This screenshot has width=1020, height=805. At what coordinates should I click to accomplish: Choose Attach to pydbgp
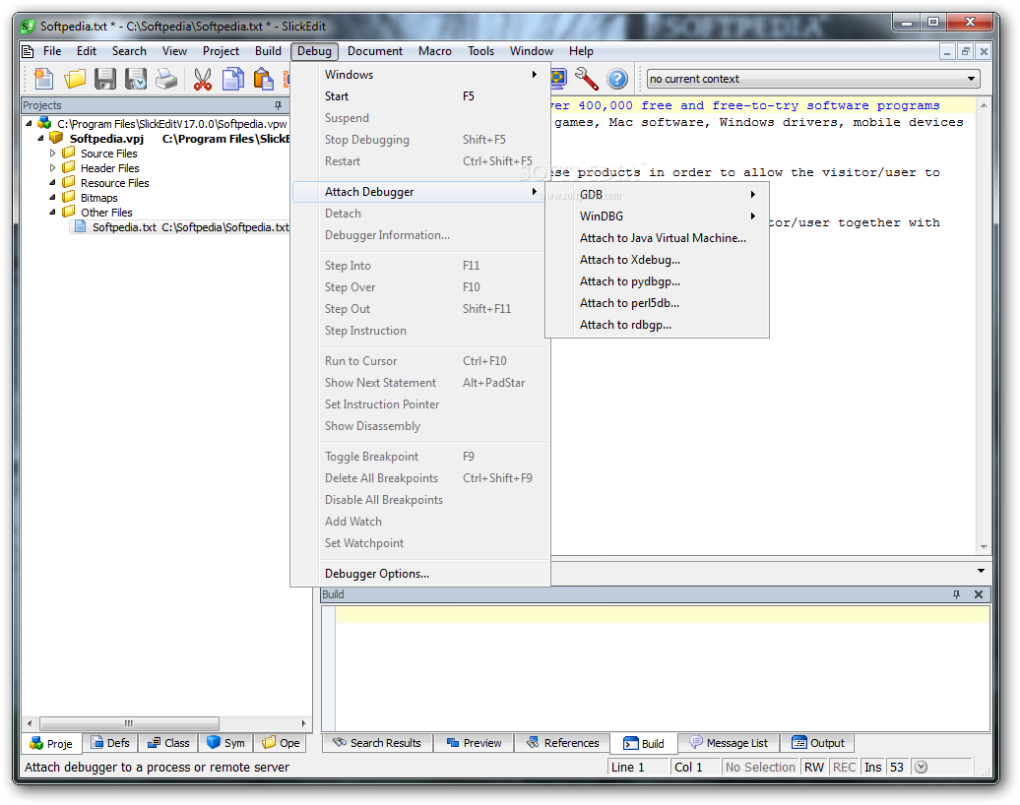pos(657,281)
